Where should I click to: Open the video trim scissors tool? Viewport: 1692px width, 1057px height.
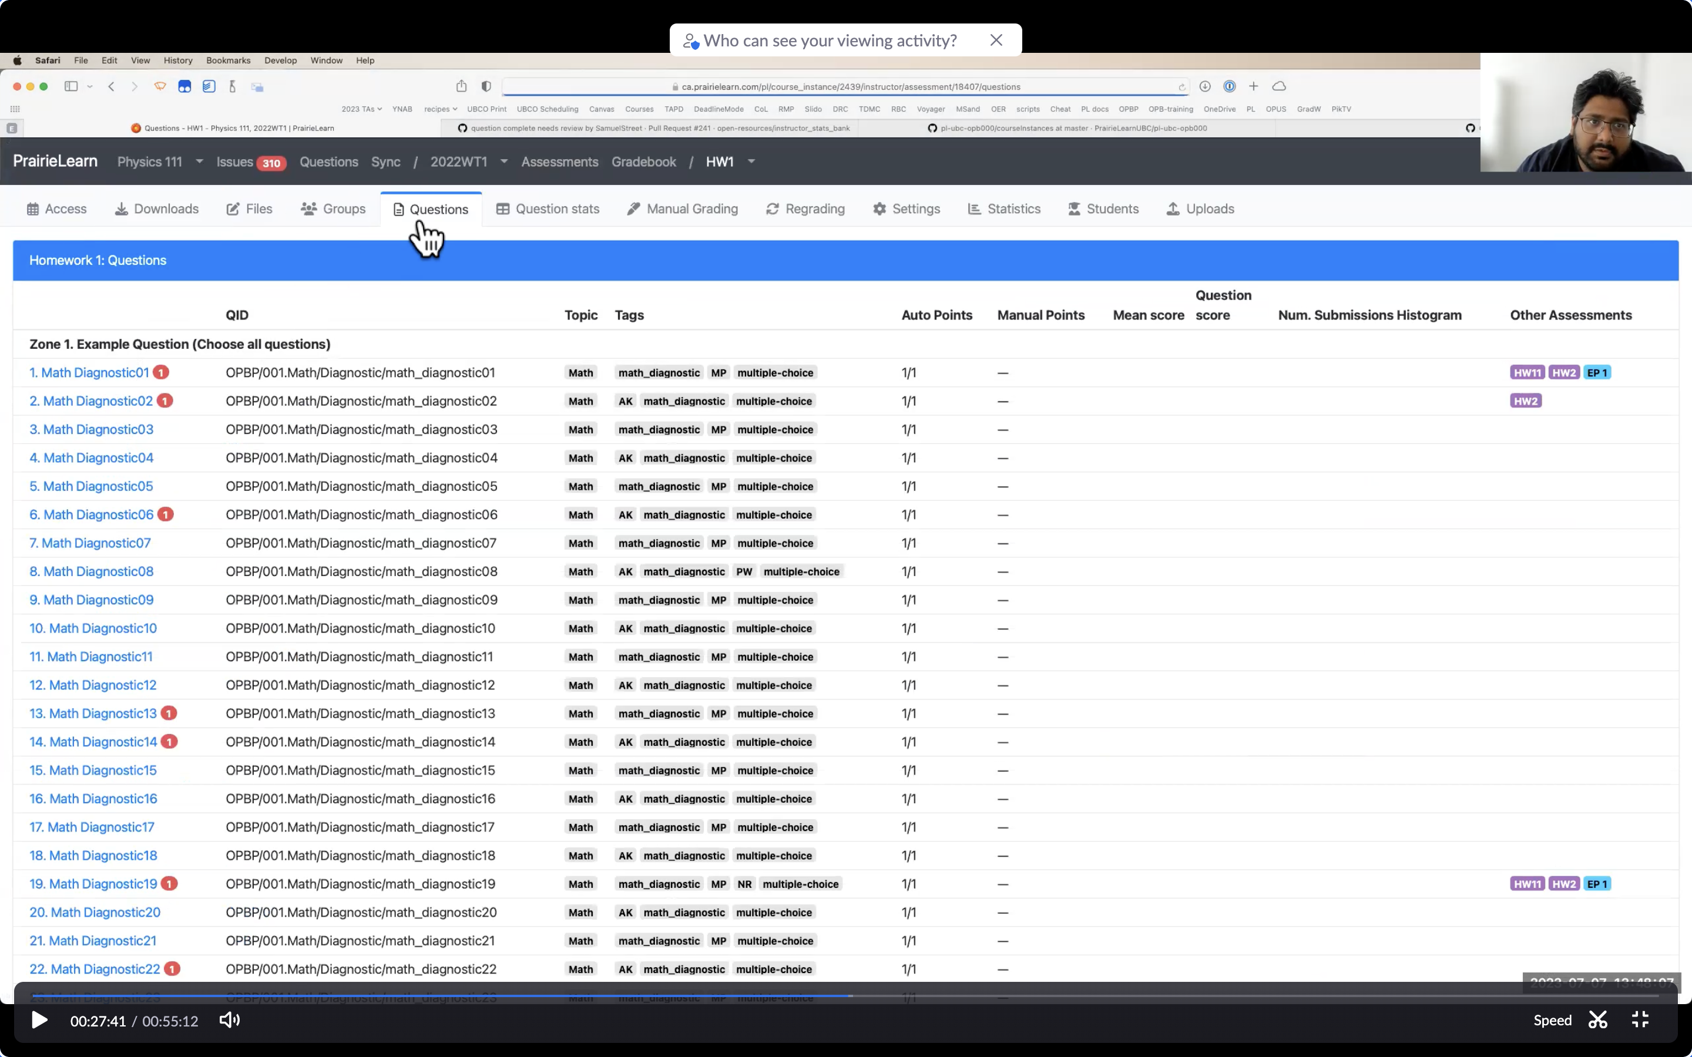pos(1597,1019)
